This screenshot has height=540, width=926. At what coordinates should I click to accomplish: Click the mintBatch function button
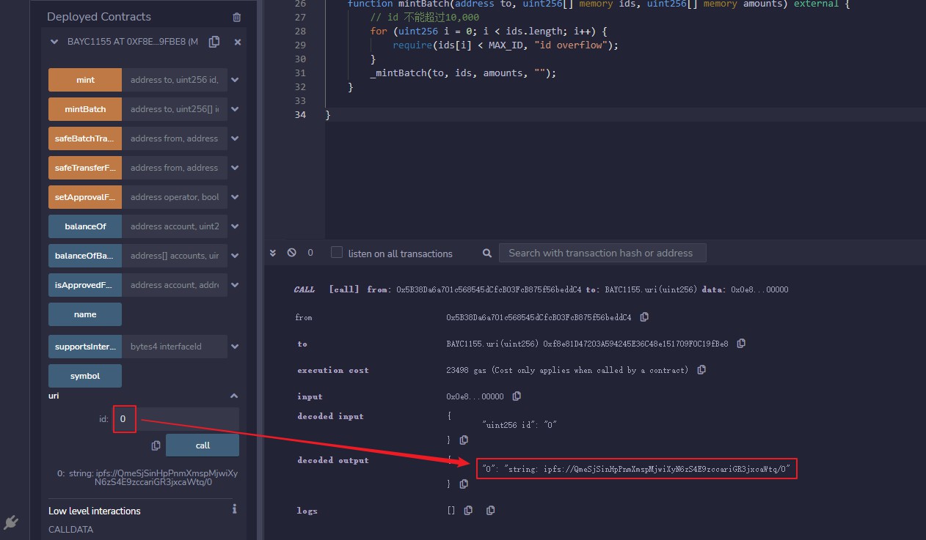click(85, 109)
